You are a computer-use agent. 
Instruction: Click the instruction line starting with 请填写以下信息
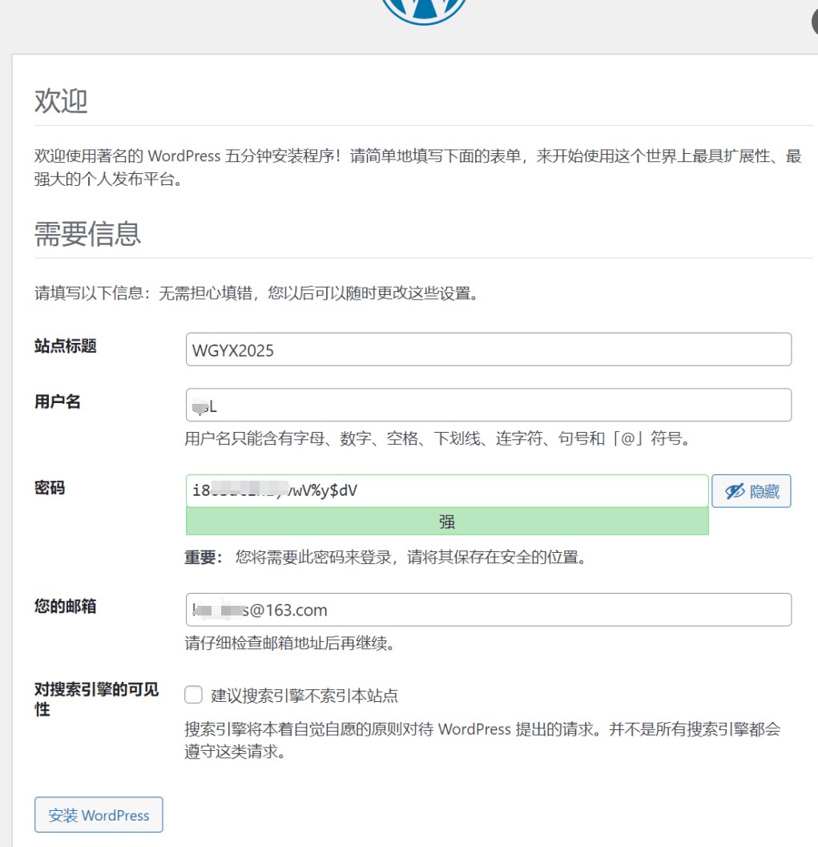click(256, 293)
